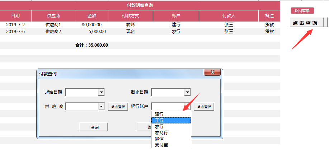The image size is (329, 150).
Task: Click the 合计：35,000.00 total cell
Action: (92, 45)
